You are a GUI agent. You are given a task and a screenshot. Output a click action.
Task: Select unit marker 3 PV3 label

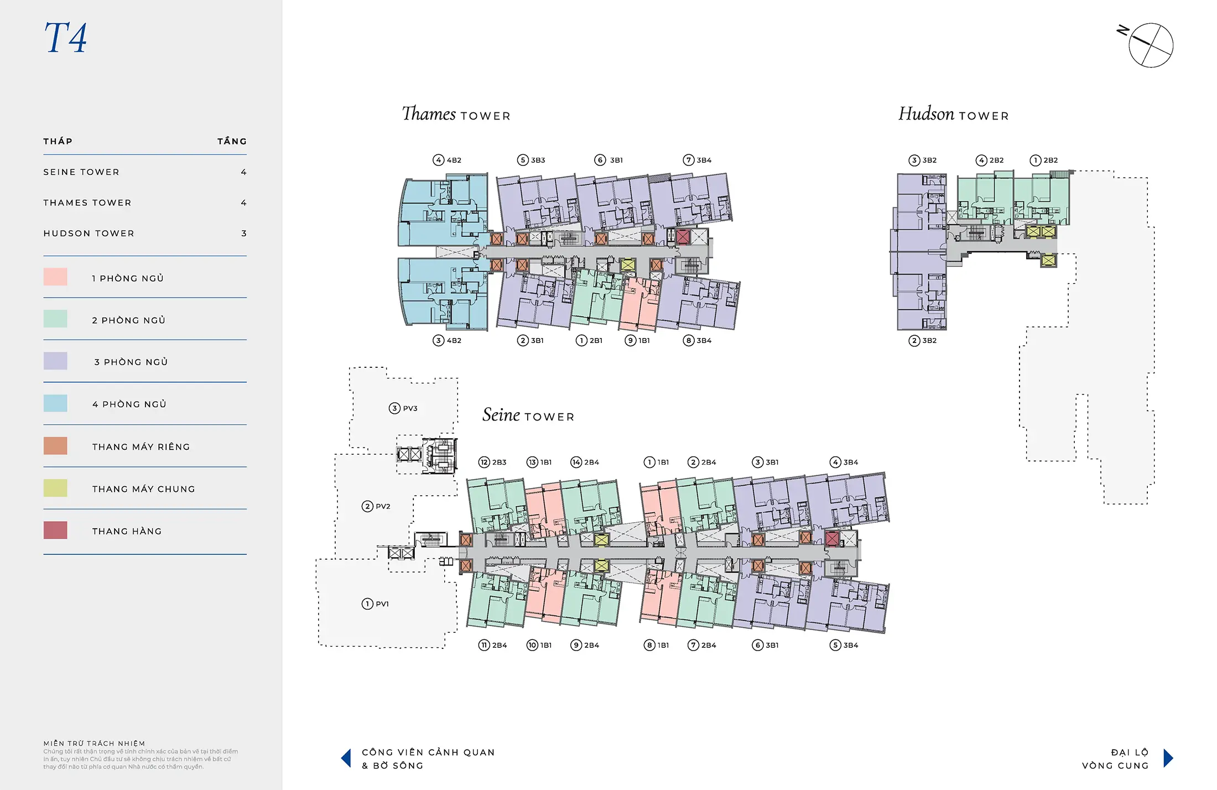pos(403,408)
